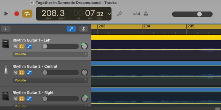The width and height of the screenshot is (221, 110).
Task: Click the plus Add Track button
Action: tap(6, 29)
